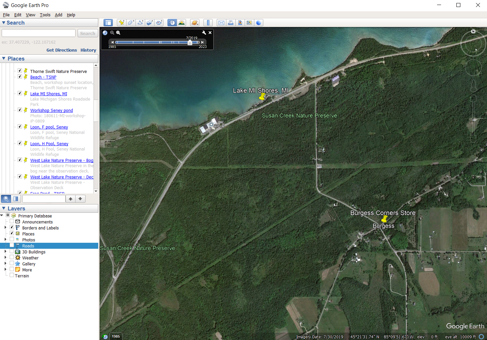
Task: Select the Add Polygon tool
Action: (x=131, y=23)
